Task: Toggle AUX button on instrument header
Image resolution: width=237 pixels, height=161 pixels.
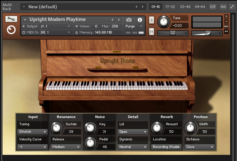Action: (x=226, y=26)
